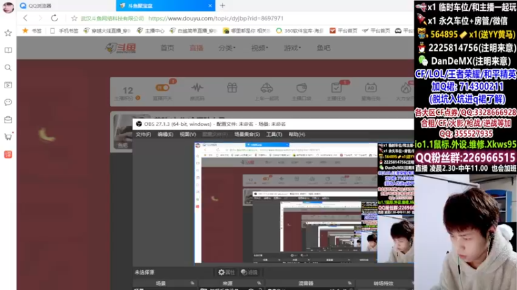Open OBS 场景集合(S) menu

[247, 134]
